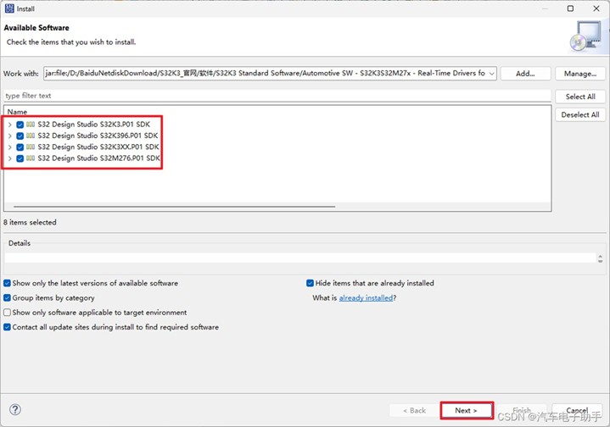
Task: Expand the S32K3.P01 SDK tree node
Action: click(x=9, y=125)
